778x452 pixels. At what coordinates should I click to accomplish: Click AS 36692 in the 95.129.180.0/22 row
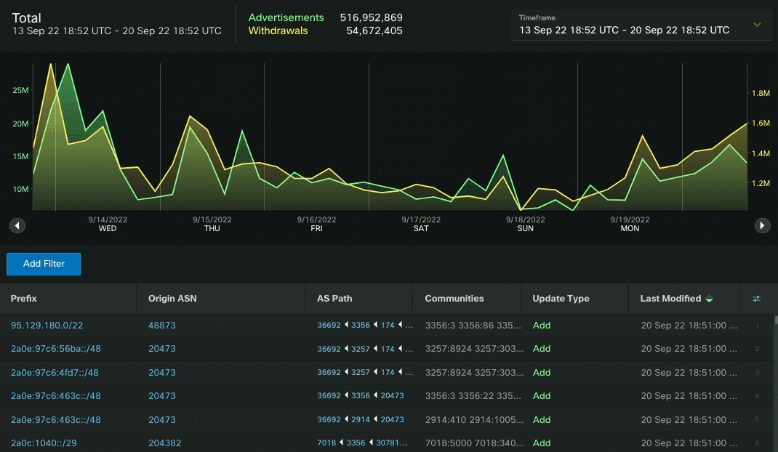coord(329,326)
